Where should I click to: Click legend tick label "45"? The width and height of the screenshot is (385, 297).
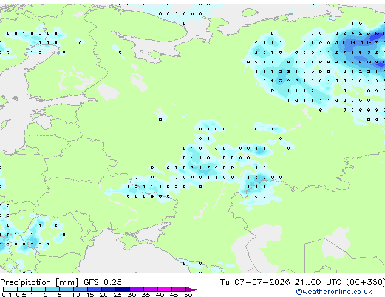coord(174,295)
